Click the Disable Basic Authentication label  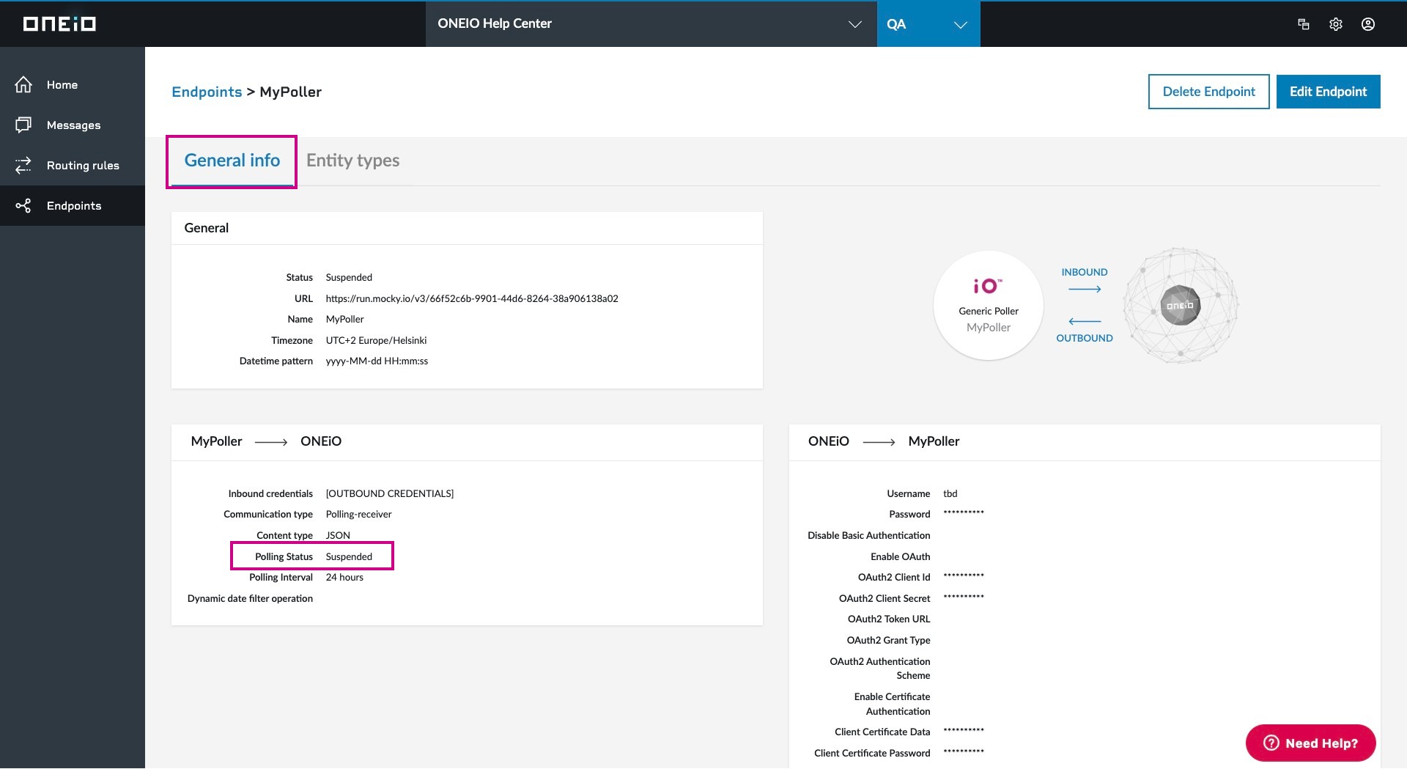tap(868, 536)
